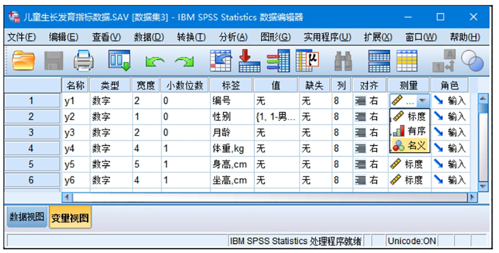Select the 变量视图 tab
The width and height of the screenshot is (499, 253).
click(70, 218)
